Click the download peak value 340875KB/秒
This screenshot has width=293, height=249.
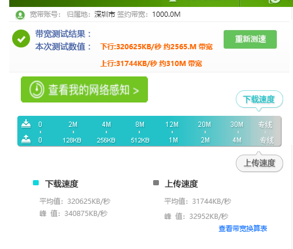pos(86,214)
